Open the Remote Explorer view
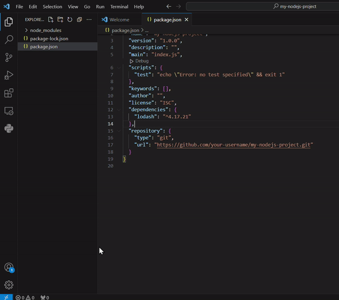 click(9, 111)
